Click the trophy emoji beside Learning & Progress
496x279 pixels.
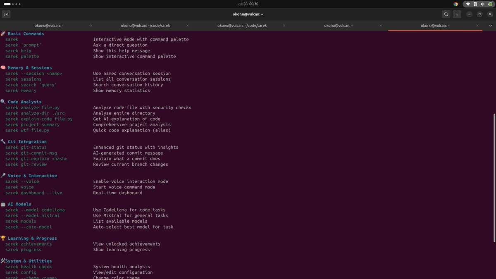[3, 238]
